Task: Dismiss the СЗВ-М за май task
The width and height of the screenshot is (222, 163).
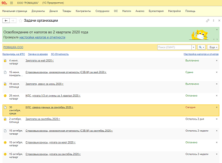Action: pyautogui.click(x=217, y=72)
